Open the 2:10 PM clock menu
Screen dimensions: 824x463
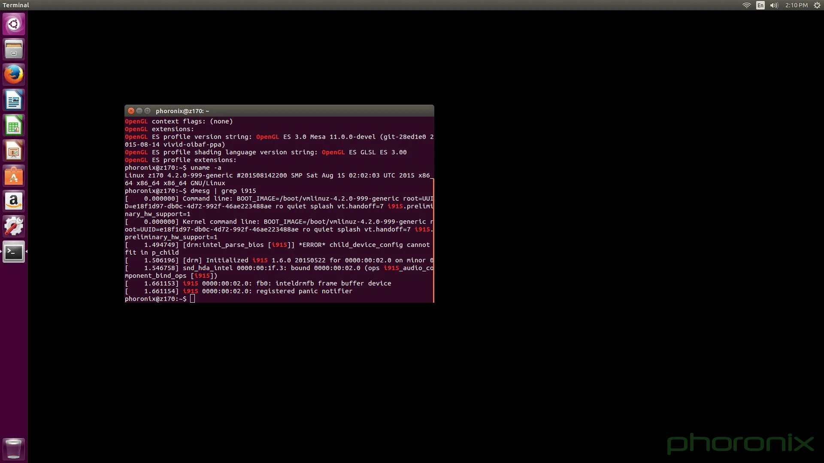click(797, 5)
